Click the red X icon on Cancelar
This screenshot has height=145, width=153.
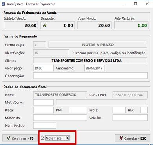pyautogui.click(x=121, y=138)
